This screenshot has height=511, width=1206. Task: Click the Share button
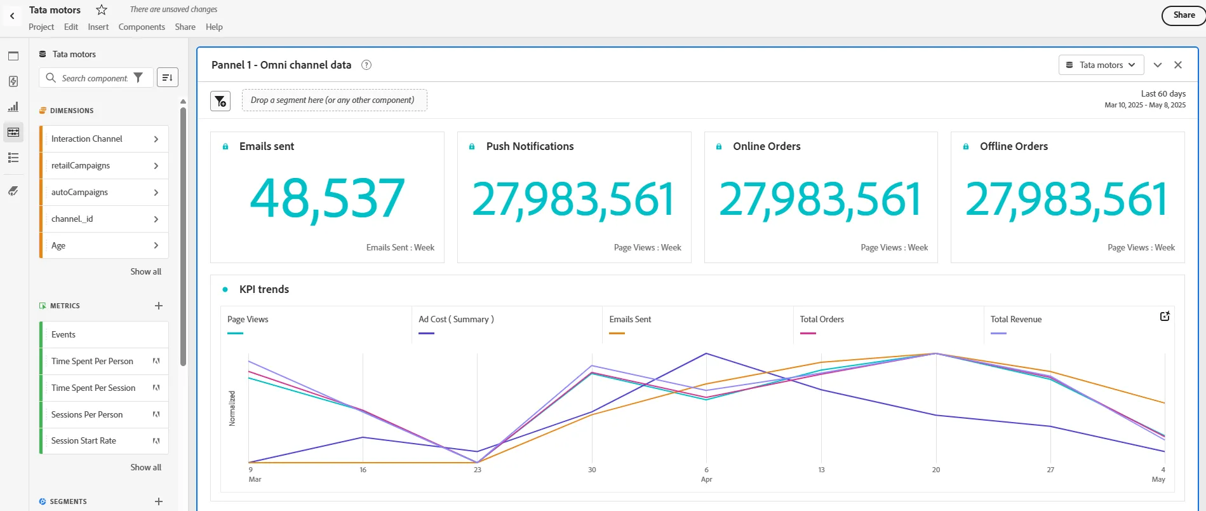(1184, 15)
